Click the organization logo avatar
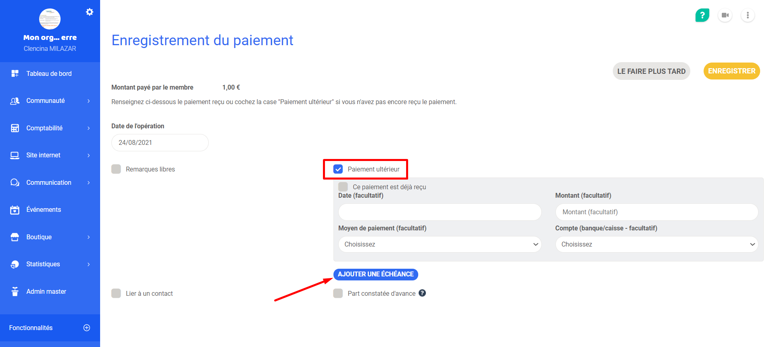767x347 pixels. coord(50,19)
